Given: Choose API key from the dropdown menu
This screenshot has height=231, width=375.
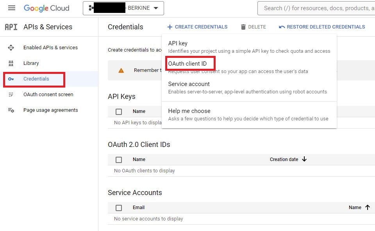Looking at the screenshot, I should [x=249, y=47].
